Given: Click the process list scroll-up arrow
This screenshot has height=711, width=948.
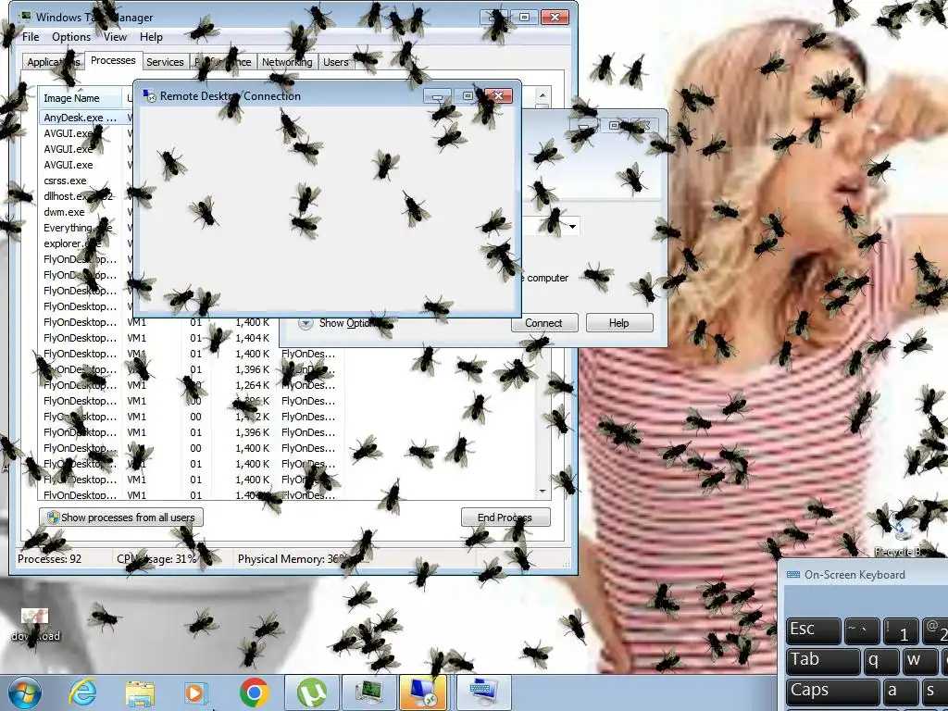Looking at the screenshot, I should click(x=543, y=95).
